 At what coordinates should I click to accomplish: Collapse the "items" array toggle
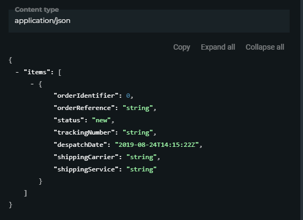coord(17,72)
